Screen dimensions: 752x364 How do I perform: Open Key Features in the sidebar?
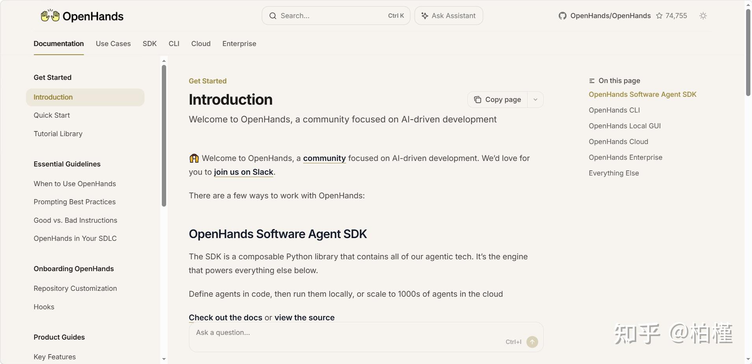coord(55,357)
